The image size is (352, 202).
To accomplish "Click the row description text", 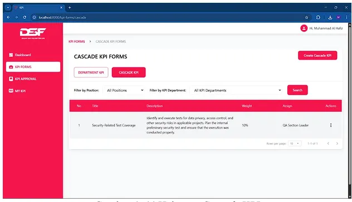I will click(x=190, y=125).
